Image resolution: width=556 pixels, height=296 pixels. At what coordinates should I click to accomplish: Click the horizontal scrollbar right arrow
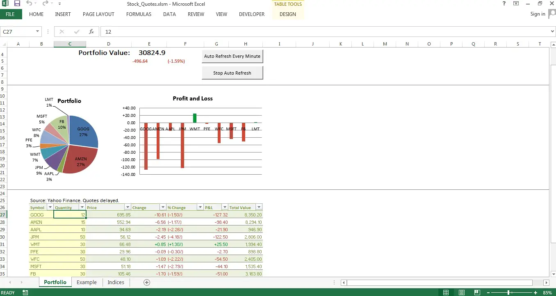coord(546,282)
